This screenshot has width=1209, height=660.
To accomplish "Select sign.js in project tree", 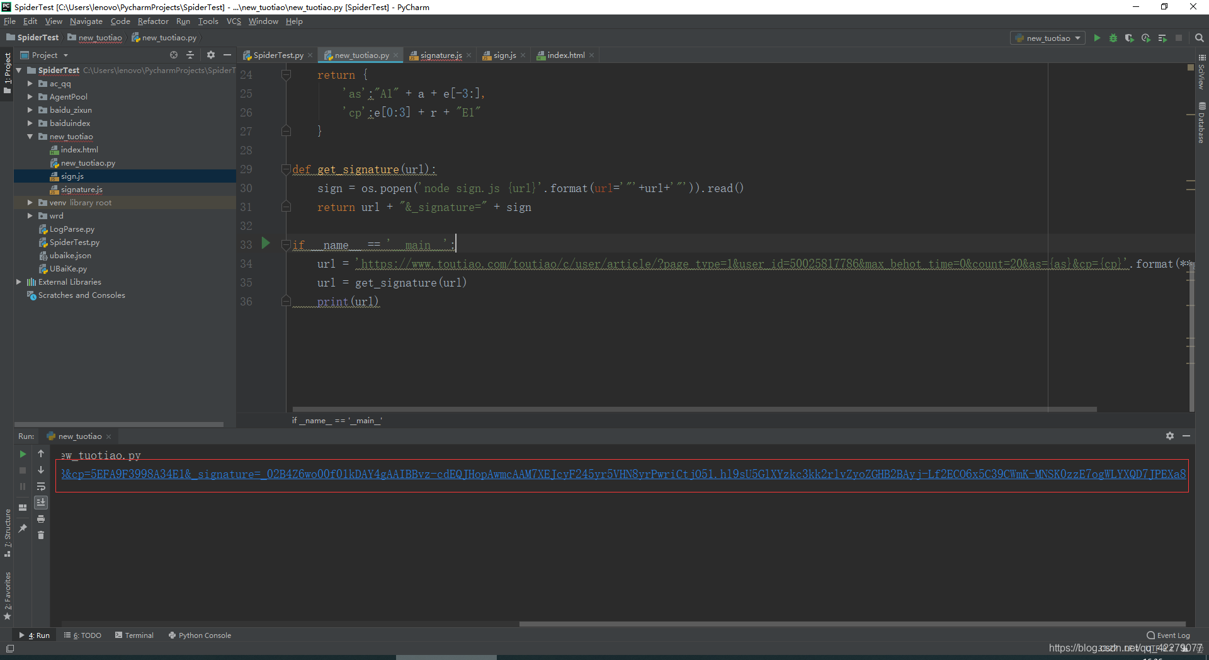I will [125, 176].
